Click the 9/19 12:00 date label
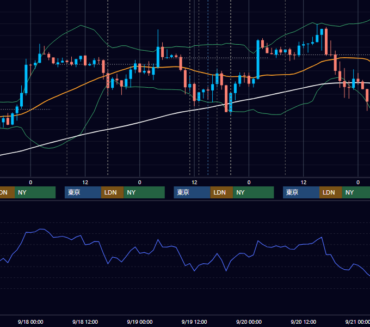370x327 pixels. (194, 322)
